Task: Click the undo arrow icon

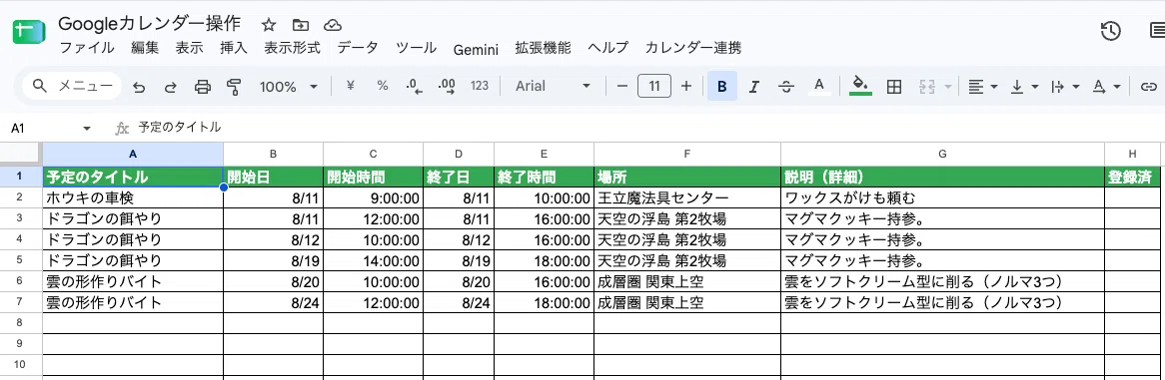Action: [139, 87]
